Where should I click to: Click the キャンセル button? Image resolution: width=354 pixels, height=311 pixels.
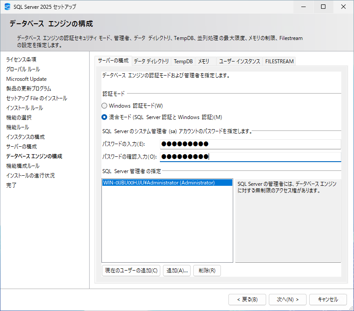328,300
